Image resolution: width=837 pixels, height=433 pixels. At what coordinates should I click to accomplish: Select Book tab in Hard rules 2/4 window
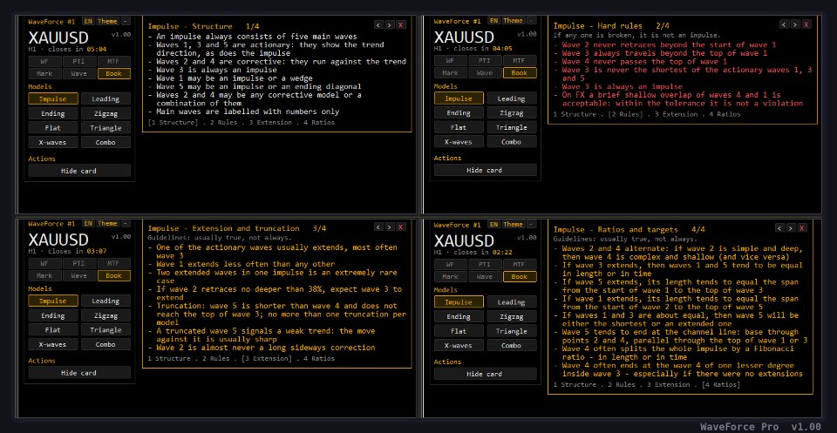[520, 73]
